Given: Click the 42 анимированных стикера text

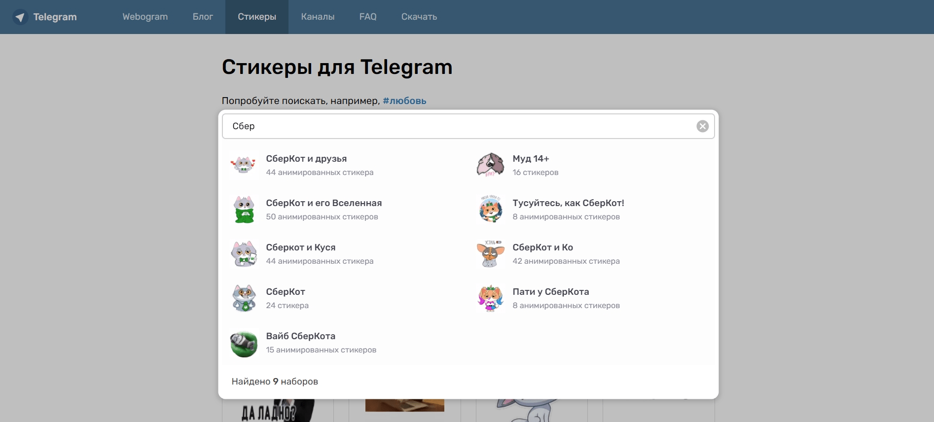Looking at the screenshot, I should coord(566,261).
